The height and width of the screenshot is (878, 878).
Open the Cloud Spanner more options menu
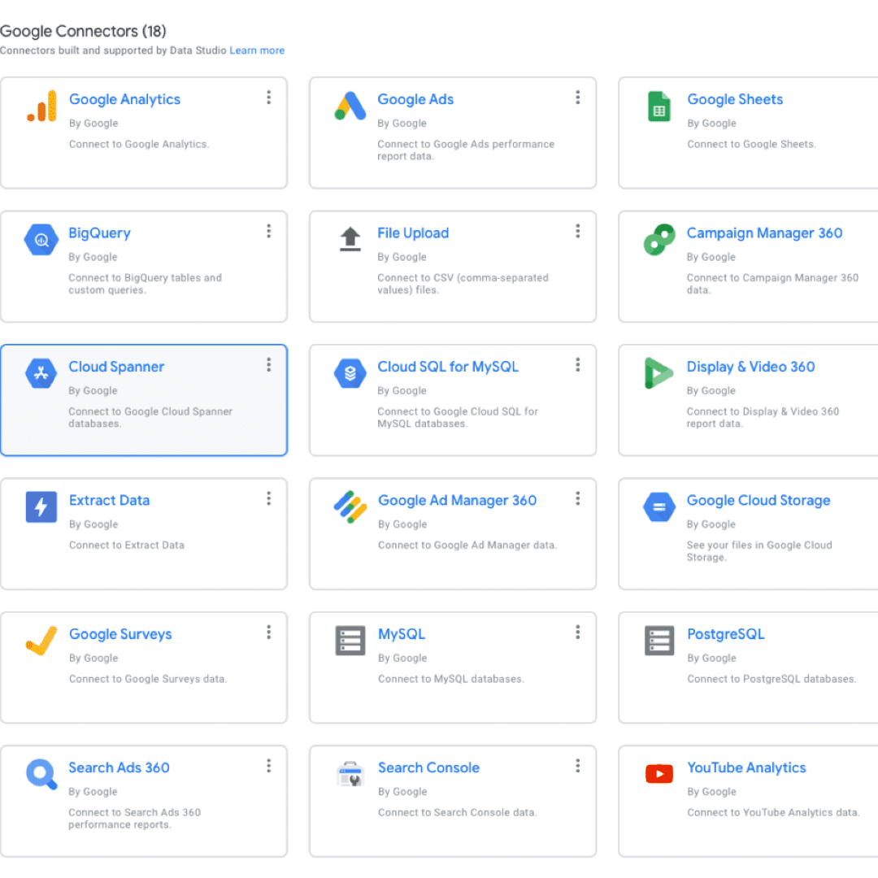pyautogui.click(x=269, y=365)
